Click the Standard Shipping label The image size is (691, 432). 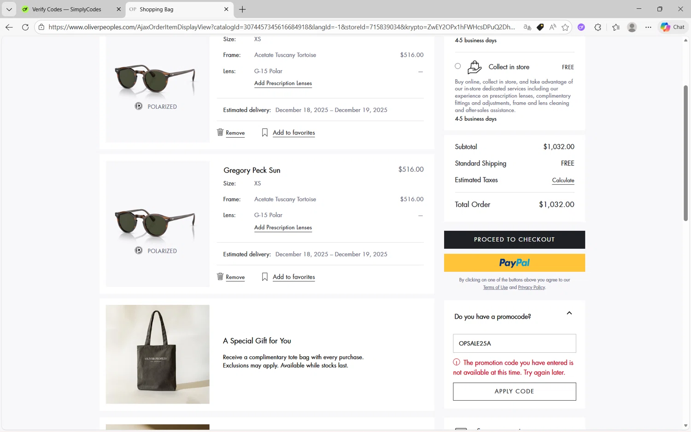[480, 163]
